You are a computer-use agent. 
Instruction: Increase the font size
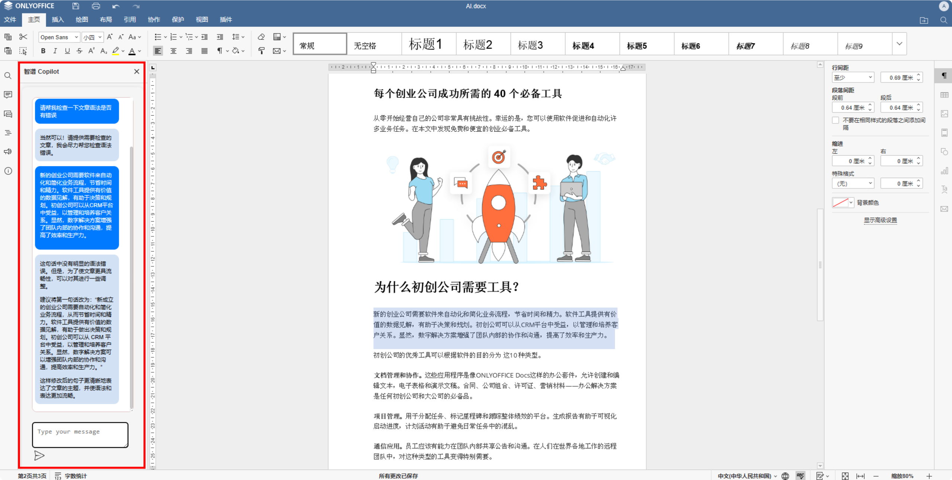[110, 37]
